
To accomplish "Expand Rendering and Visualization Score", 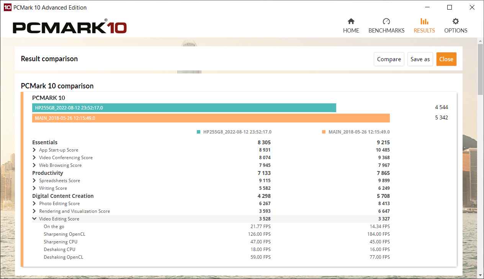I will tap(34, 211).
